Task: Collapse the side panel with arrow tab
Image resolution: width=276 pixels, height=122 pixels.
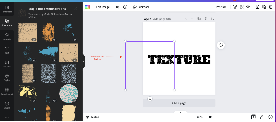Action: coord(84,62)
